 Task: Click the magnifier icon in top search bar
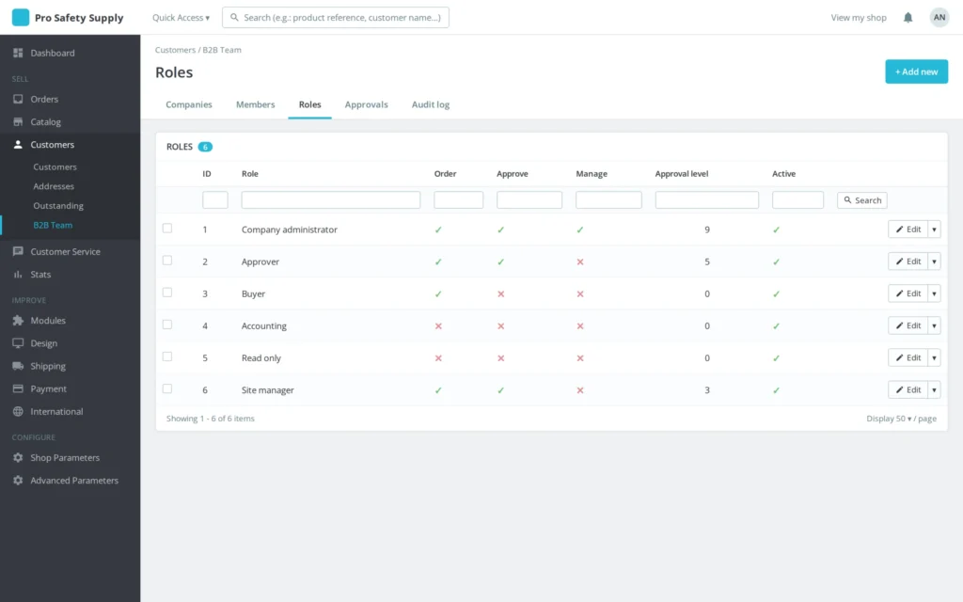coord(234,17)
